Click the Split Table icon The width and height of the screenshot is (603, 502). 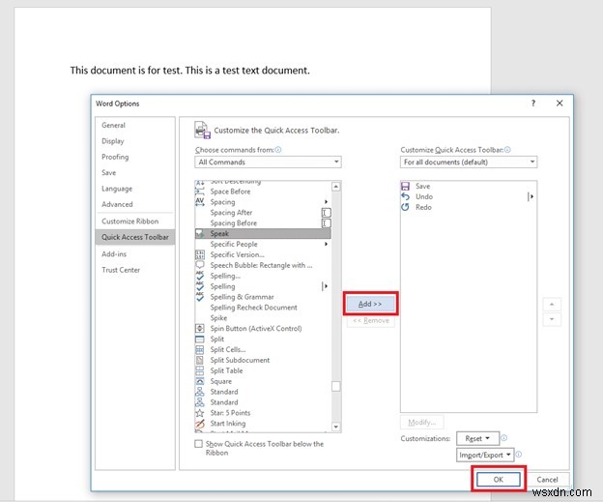(x=200, y=370)
